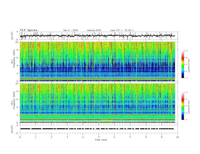Click inside the ch.2 spectrogram panel
This screenshot has height=154, width=200.
point(97,103)
